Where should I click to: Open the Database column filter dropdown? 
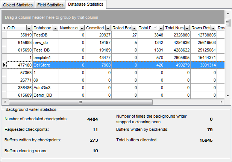pyautogui.click(x=55, y=28)
